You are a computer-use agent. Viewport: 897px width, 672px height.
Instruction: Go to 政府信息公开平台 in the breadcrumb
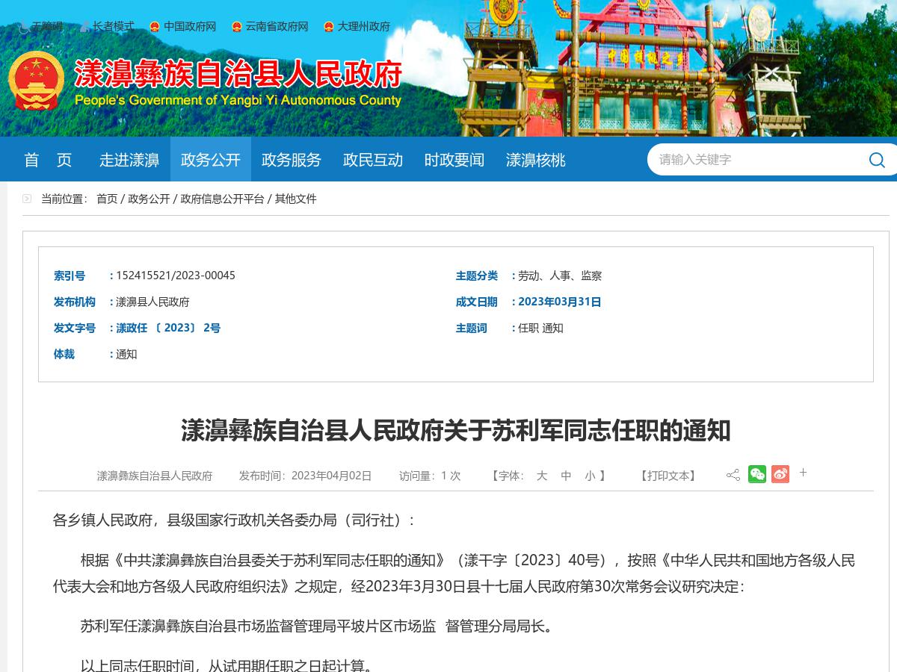[222, 199]
